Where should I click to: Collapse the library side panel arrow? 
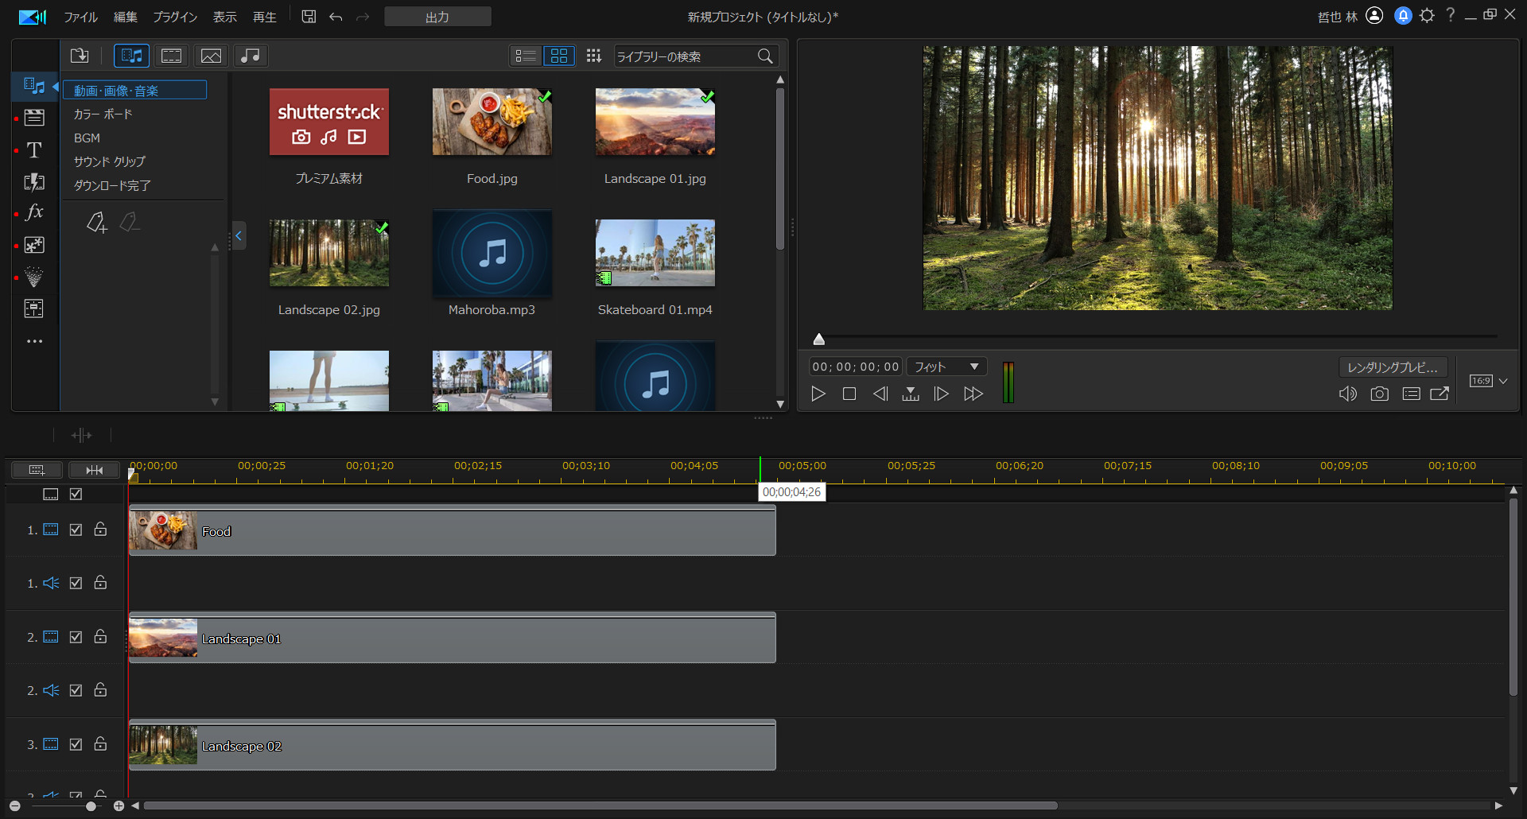238,235
